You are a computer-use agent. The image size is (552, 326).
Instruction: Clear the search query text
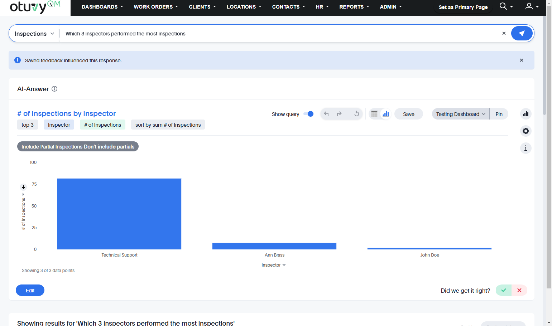[504, 33]
